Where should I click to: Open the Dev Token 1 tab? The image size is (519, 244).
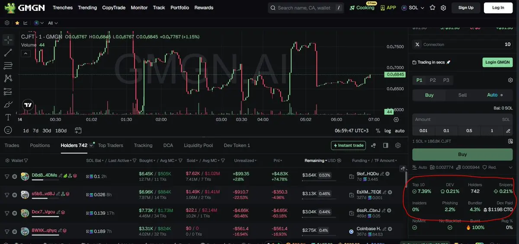237,146
